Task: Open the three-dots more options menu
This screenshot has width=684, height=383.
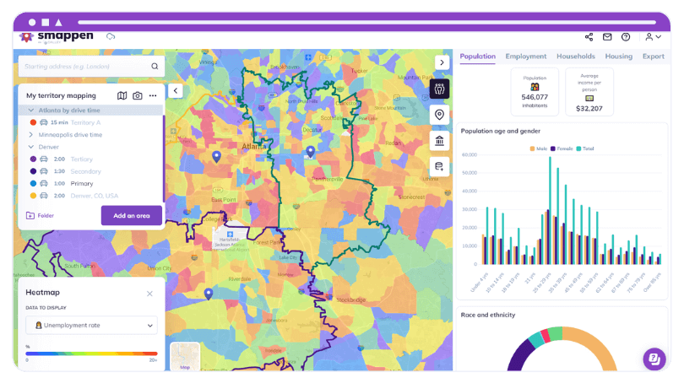Action: click(153, 95)
